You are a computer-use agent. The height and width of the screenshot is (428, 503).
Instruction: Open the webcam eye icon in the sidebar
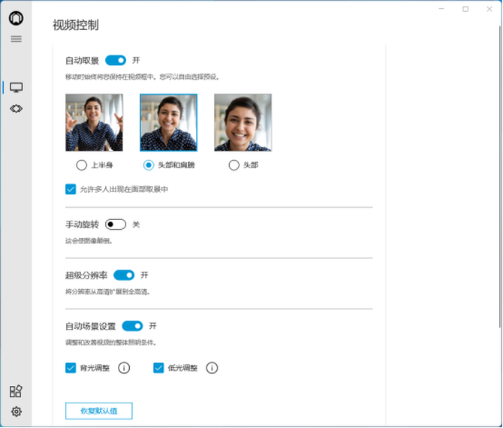(16, 109)
